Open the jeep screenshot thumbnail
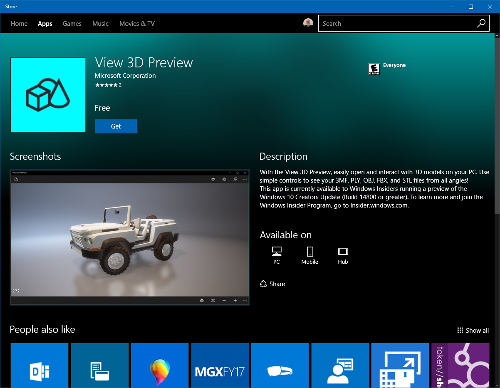This screenshot has width=500, height=388. [x=130, y=237]
